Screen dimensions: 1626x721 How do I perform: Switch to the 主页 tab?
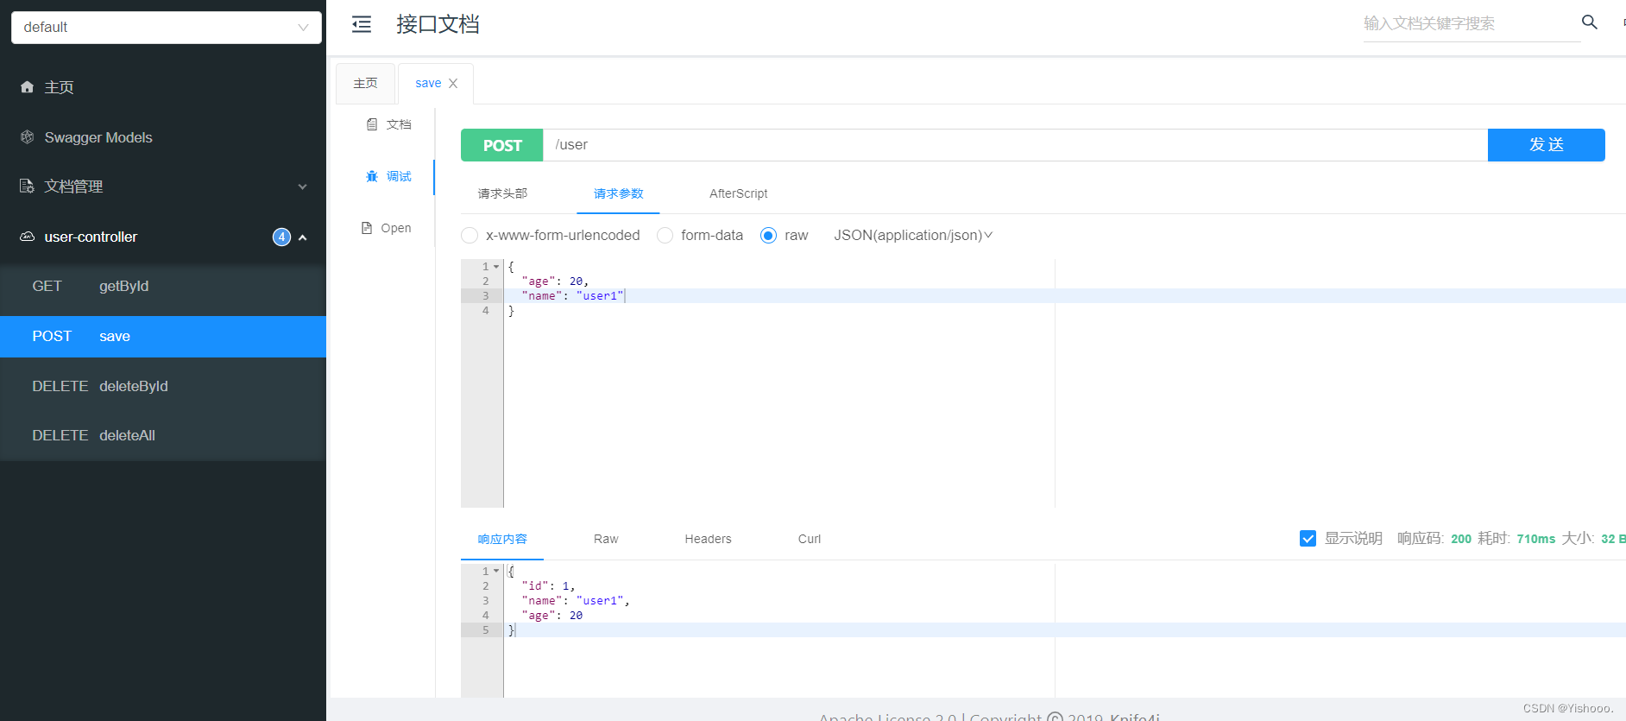click(365, 84)
